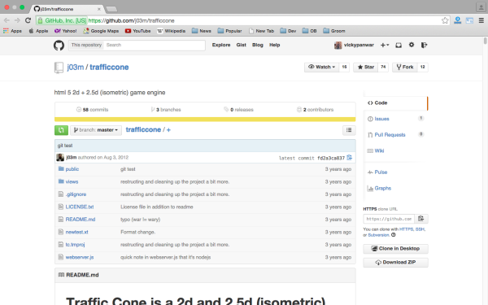Open the Help menu item
The height and width of the screenshot is (305, 488).
(275, 45)
